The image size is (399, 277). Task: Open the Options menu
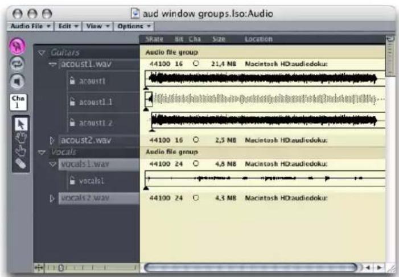(134, 26)
